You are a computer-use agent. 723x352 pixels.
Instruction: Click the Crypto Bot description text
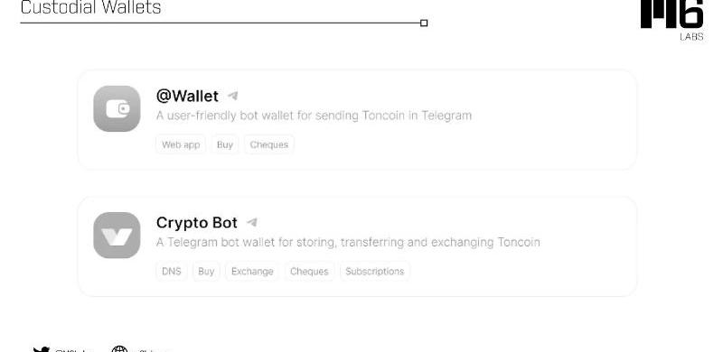(x=348, y=243)
